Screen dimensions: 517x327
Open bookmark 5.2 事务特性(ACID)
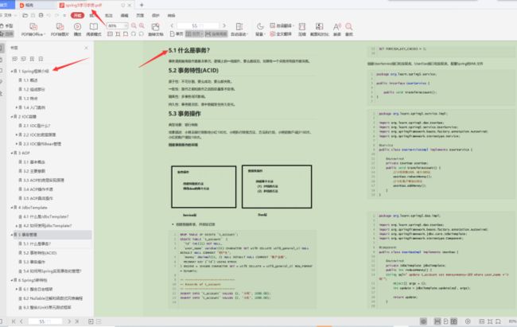click(x=40, y=253)
